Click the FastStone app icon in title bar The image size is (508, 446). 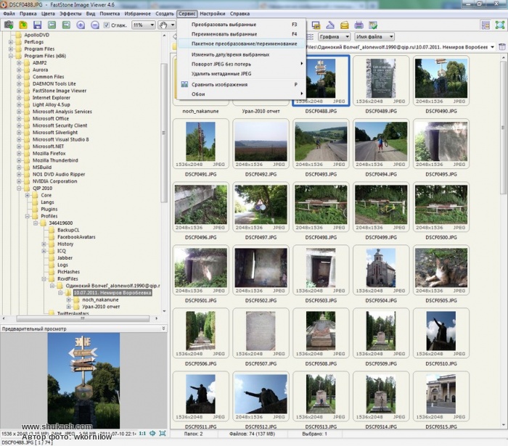4,4
